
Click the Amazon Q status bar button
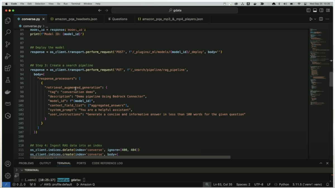pos(85,184)
